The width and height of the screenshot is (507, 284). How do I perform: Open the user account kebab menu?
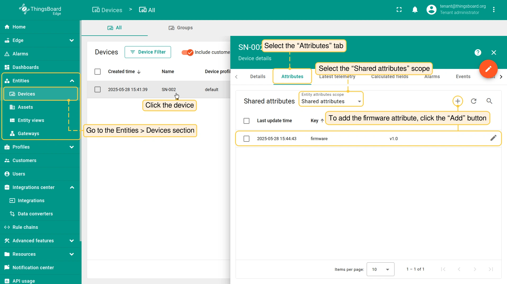pos(494,10)
